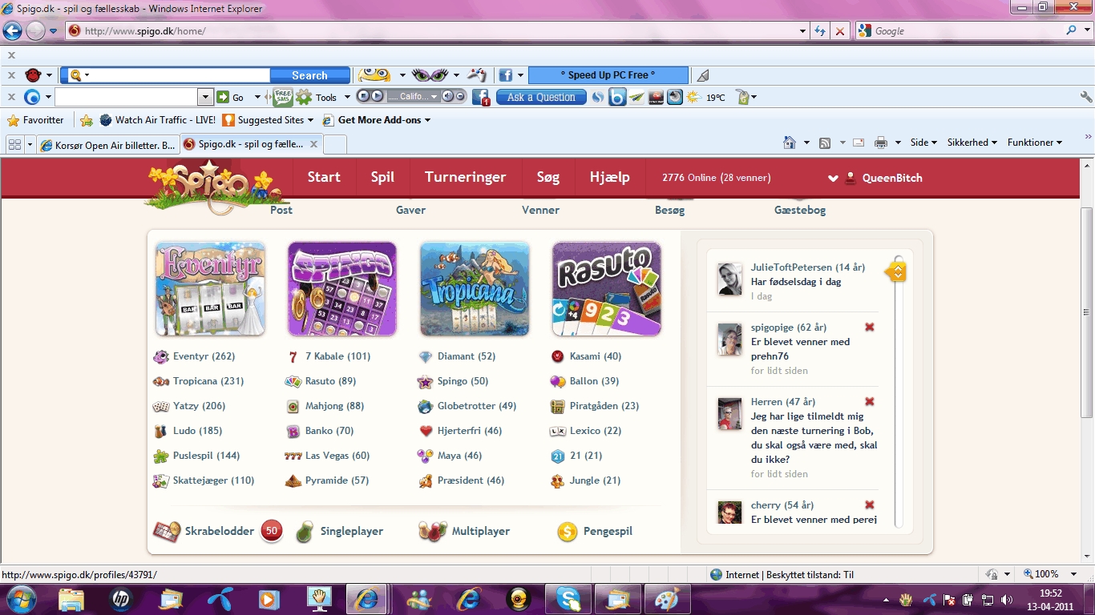Open Skype from the Windows taskbar

[568, 599]
